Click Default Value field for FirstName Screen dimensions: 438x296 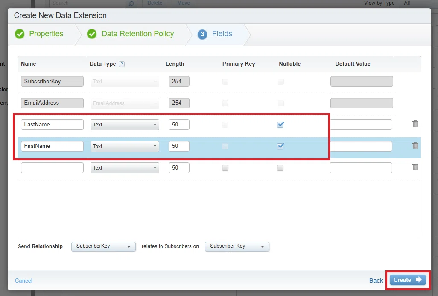click(x=361, y=146)
